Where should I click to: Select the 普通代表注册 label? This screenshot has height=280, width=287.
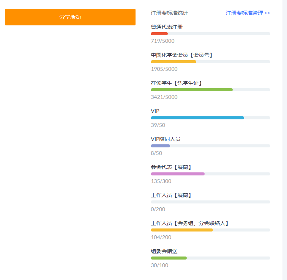click(x=167, y=27)
